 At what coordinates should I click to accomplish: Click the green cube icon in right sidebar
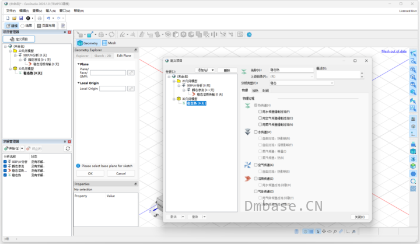point(413,166)
